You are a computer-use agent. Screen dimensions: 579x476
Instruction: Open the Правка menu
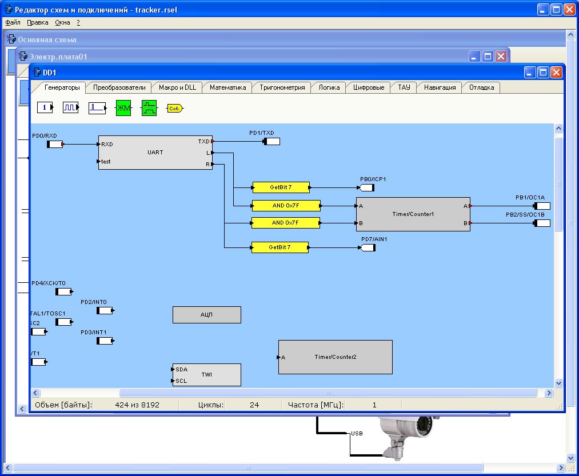click(x=38, y=22)
